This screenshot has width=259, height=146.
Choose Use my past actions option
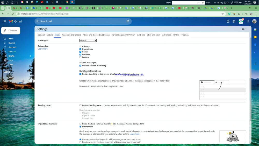(80, 139)
